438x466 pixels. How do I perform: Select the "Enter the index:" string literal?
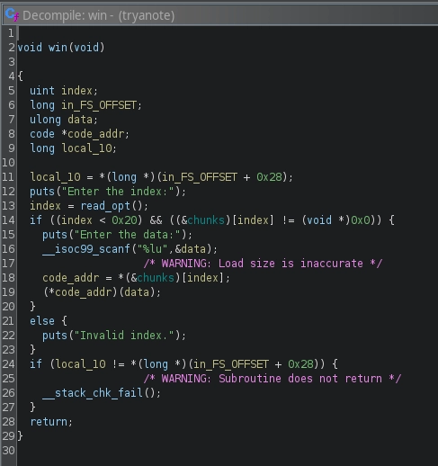point(121,192)
